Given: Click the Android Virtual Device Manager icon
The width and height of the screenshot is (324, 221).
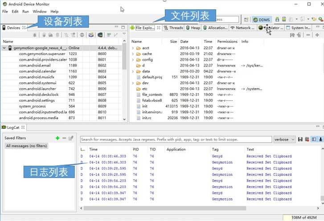Looking at the screenshot, I should [284, 20].
